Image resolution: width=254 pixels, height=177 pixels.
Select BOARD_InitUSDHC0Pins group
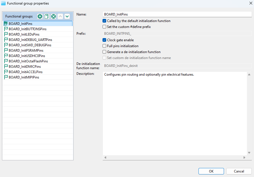pos(38,56)
